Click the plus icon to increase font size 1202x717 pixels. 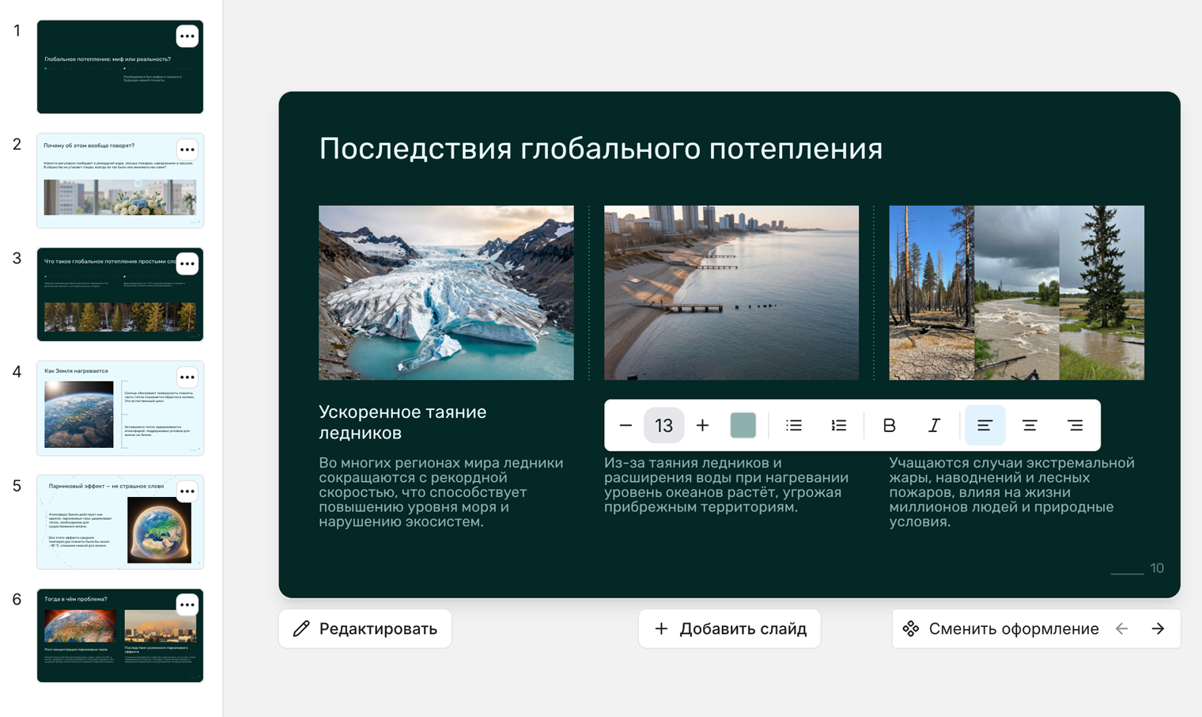pyautogui.click(x=702, y=425)
